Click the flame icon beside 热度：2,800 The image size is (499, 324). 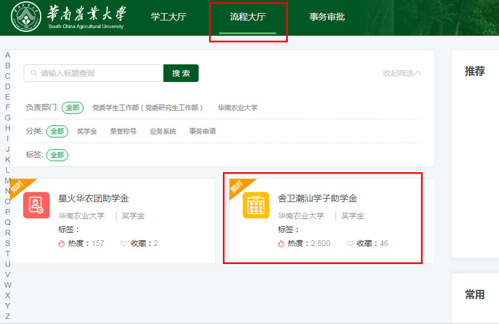(x=281, y=243)
